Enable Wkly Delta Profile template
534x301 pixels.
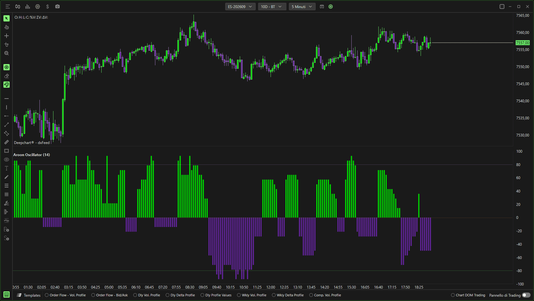[x=288, y=295]
